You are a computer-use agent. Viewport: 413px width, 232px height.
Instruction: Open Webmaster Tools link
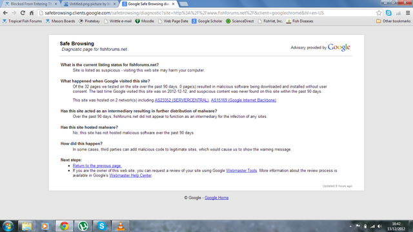pyautogui.click(x=241, y=170)
